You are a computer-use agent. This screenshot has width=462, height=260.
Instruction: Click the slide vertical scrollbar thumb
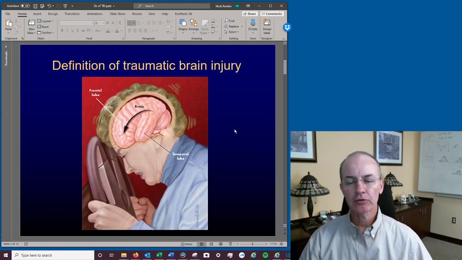[285, 67]
